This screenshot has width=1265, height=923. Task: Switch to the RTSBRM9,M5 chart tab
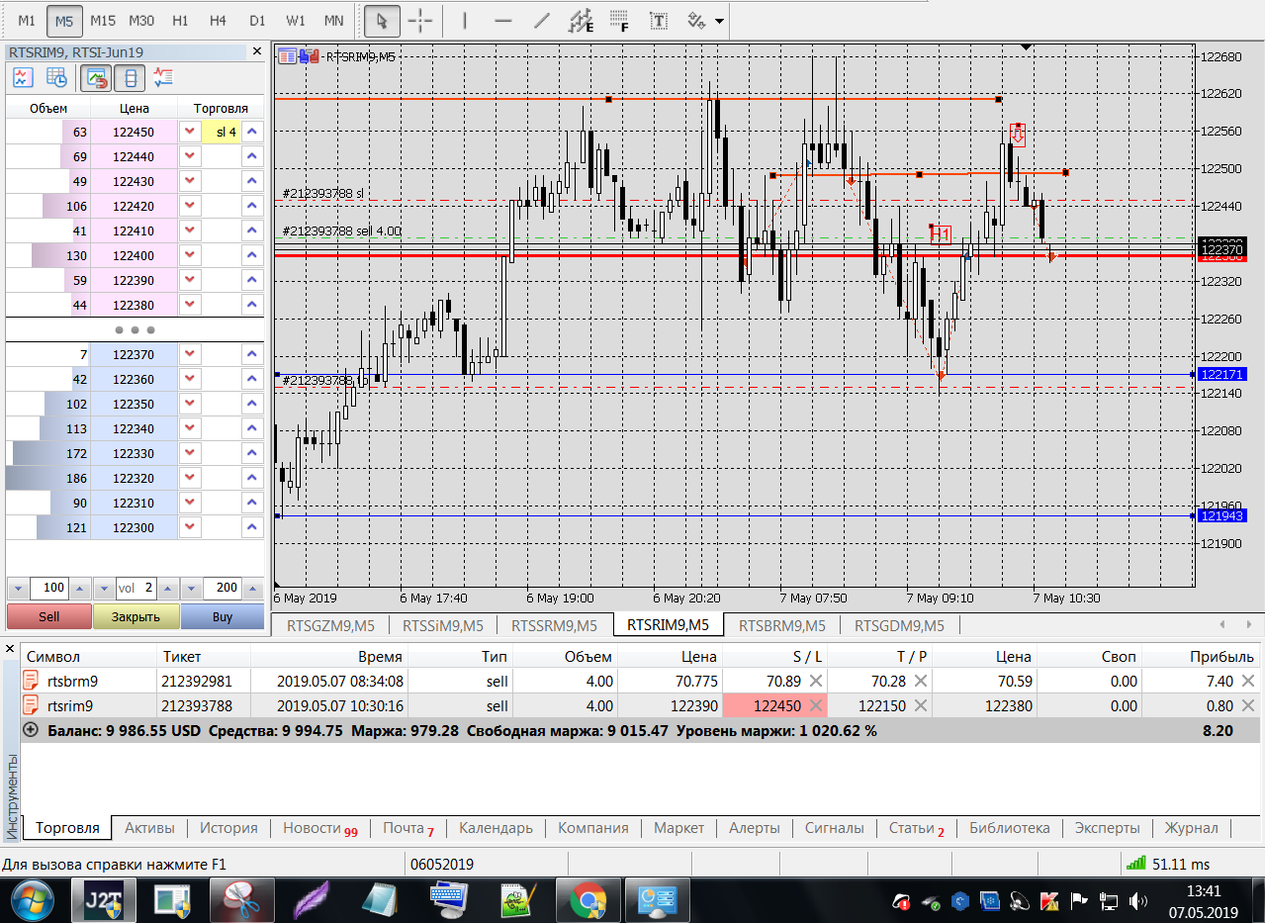tap(781, 625)
